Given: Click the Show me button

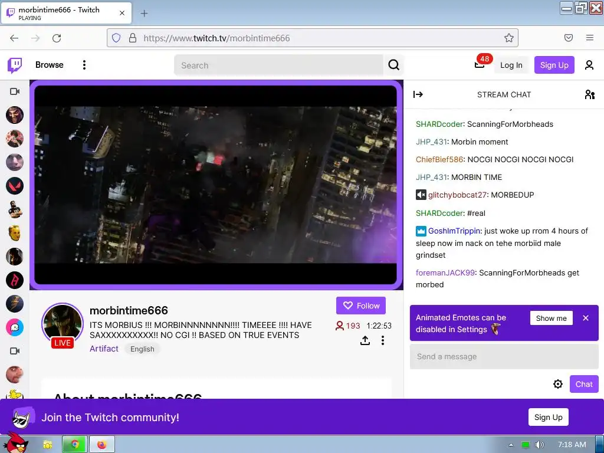Looking at the screenshot, I should pyautogui.click(x=552, y=318).
